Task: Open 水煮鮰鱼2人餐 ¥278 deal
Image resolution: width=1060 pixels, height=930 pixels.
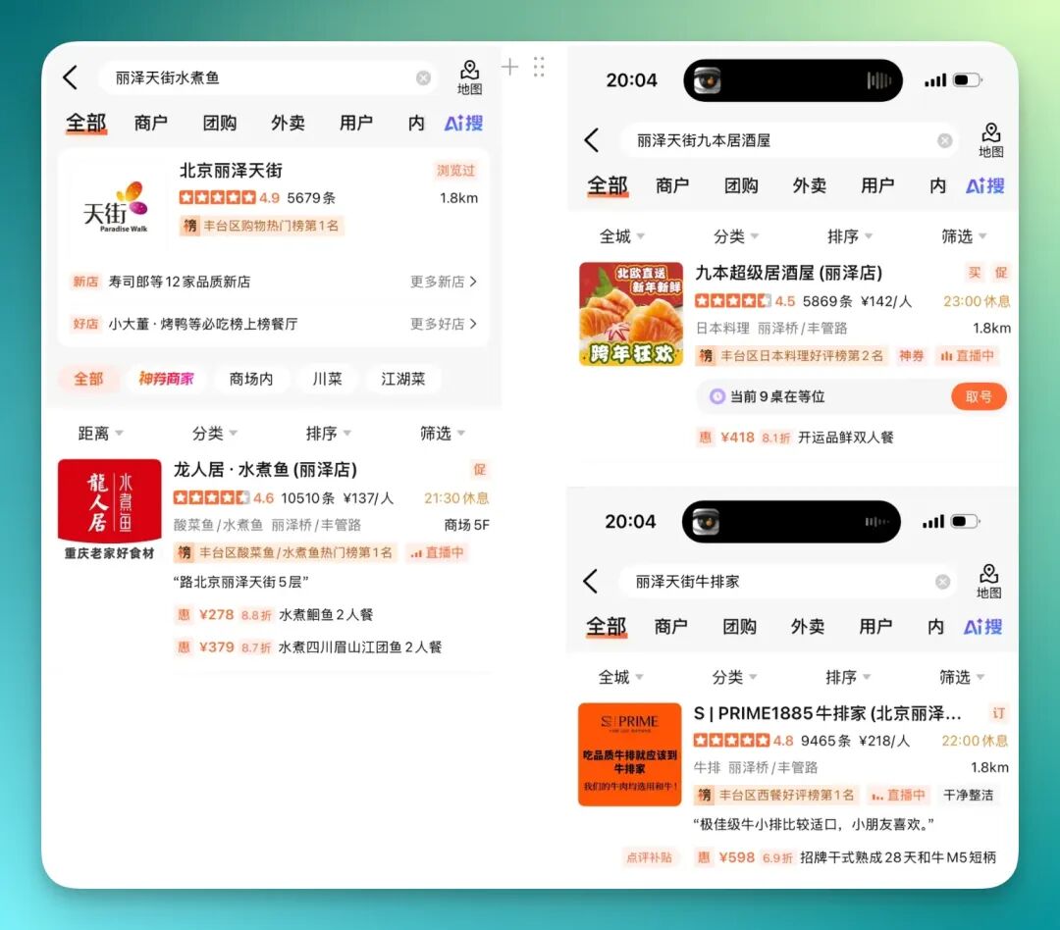Action: [275, 615]
